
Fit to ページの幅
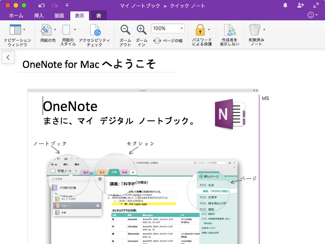pyautogui.click(x=168, y=41)
